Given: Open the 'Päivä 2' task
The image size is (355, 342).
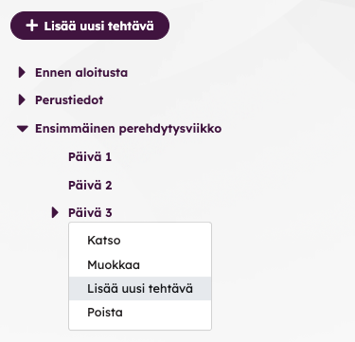Looking at the screenshot, I should pyautogui.click(x=90, y=185).
